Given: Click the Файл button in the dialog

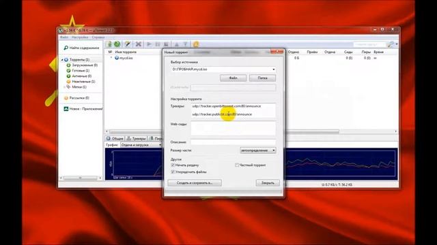Looking at the screenshot, I should [x=233, y=78].
